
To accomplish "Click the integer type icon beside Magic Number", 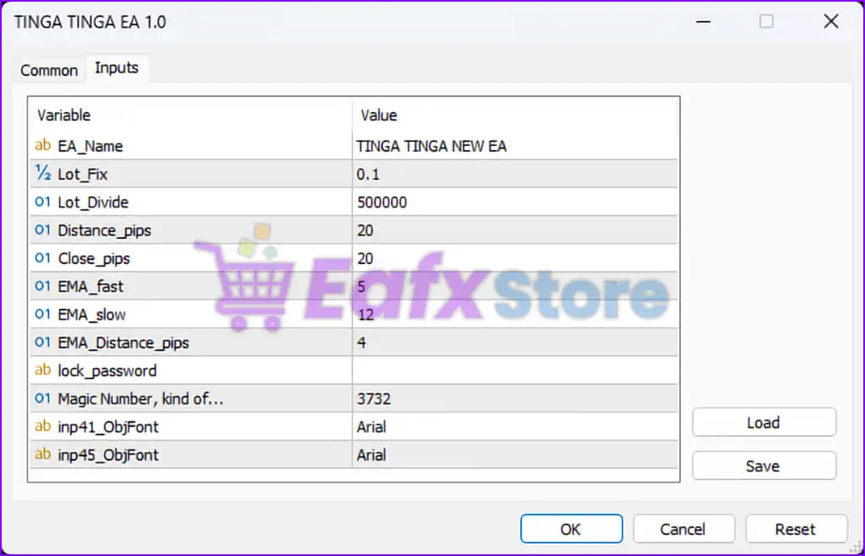I will pyautogui.click(x=42, y=398).
